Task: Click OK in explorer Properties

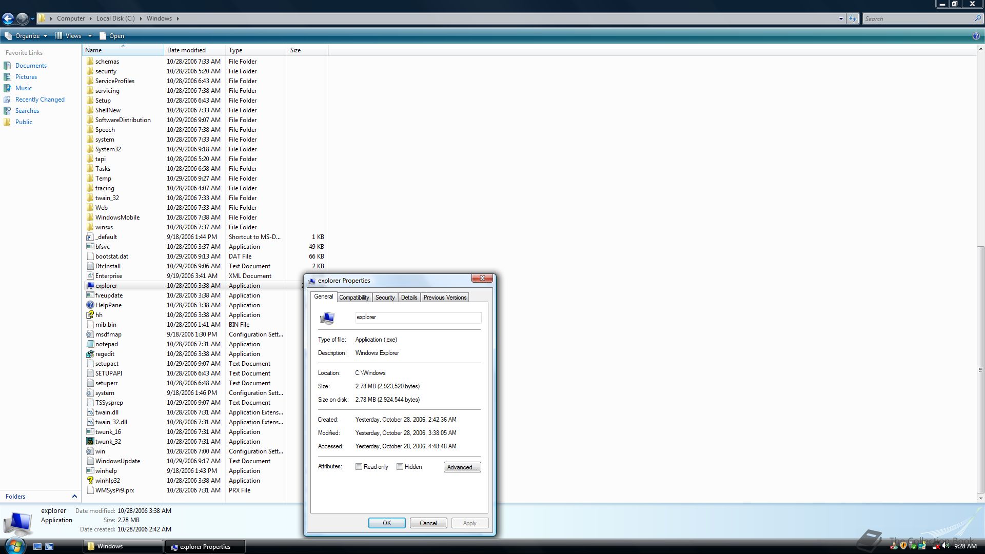Action: coord(387,523)
